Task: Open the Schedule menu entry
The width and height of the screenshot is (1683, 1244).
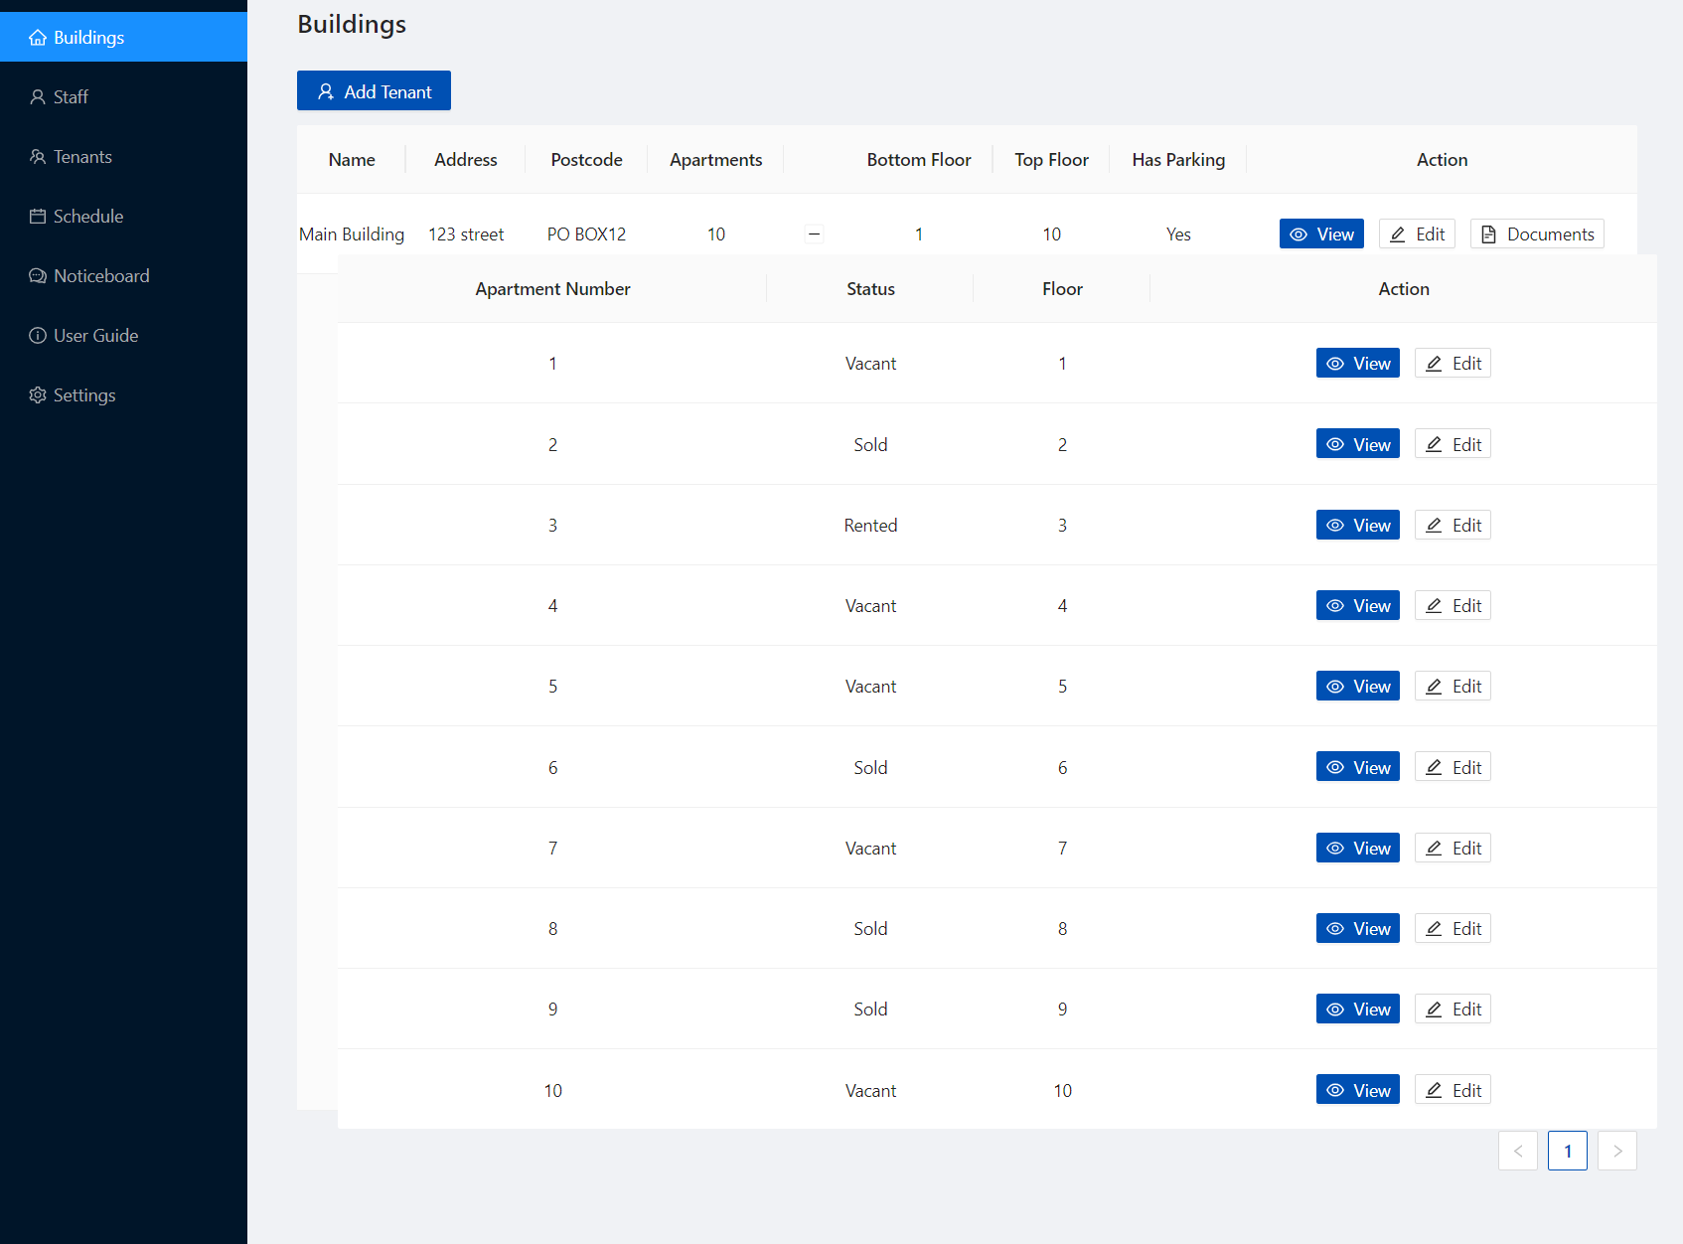Action: point(123,216)
